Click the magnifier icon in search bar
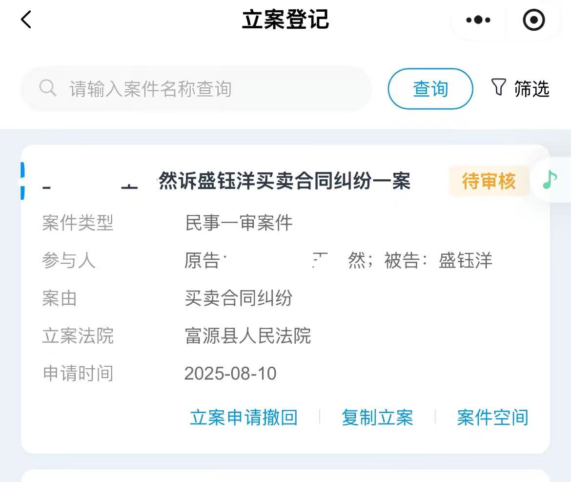This screenshot has height=482, width=571. tap(48, 88)
